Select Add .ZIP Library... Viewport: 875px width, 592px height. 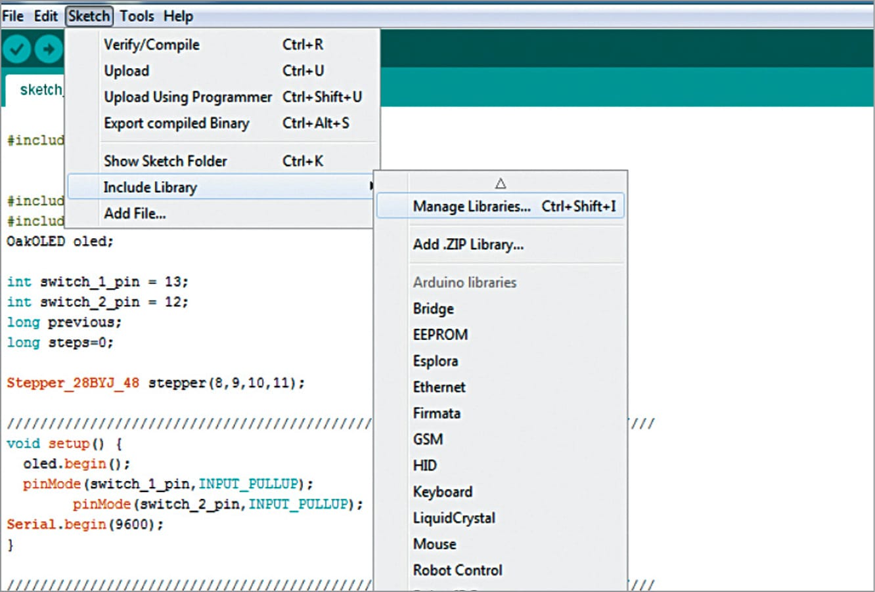pyautogui.click(x=468, y=245)
